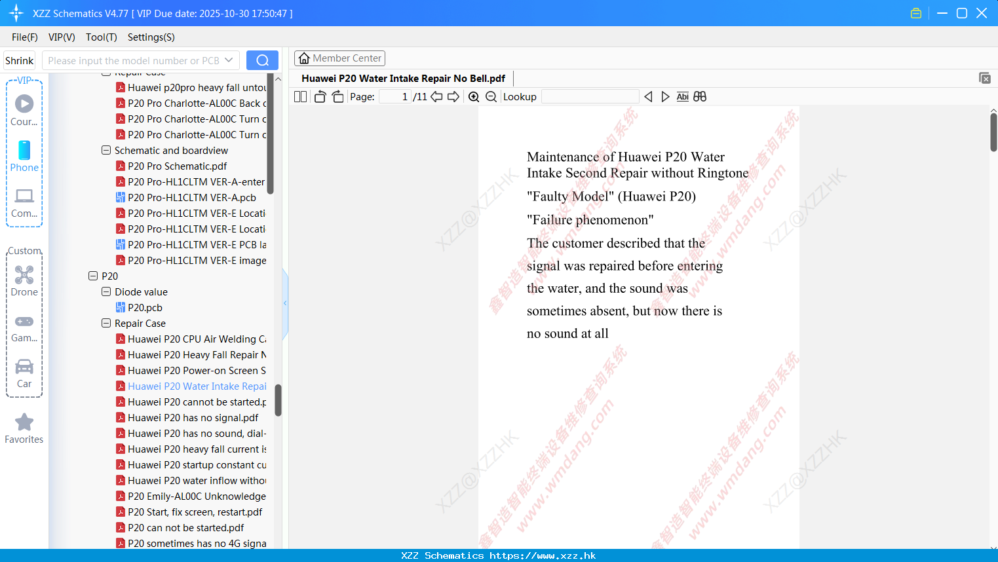
Task: Toggle match case option in lookup
Action: 683,97
